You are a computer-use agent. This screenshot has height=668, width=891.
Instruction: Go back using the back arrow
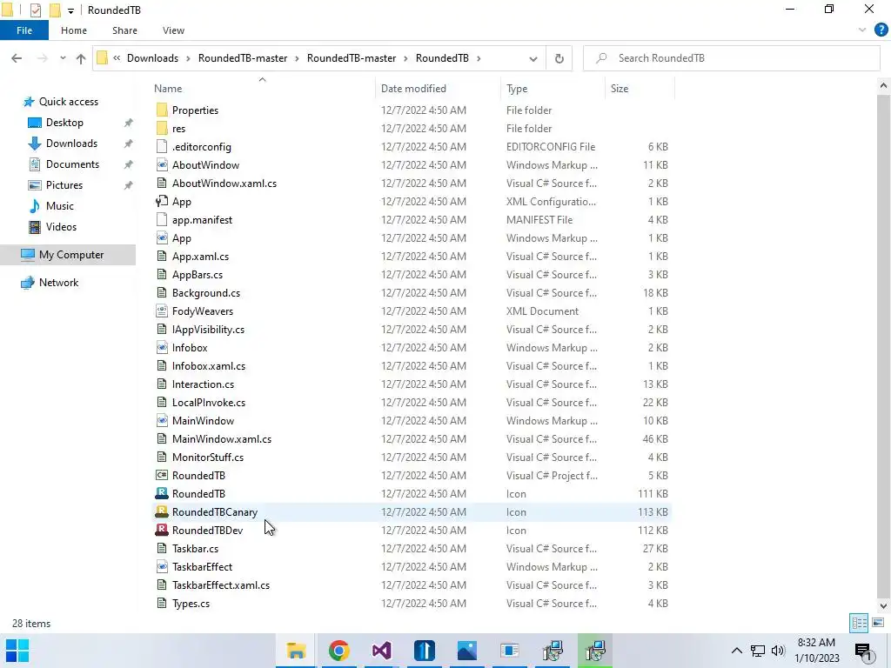coord(17,58)
